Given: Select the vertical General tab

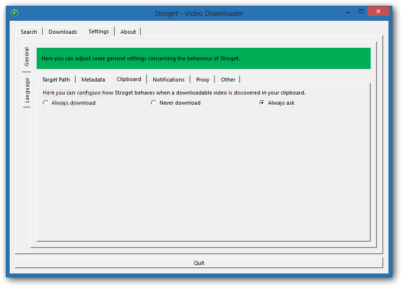Looking at the screenshot, I should coord(27,57).
